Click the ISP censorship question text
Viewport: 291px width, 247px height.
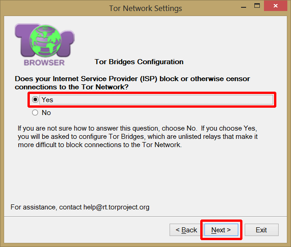(x=132, y=82)
